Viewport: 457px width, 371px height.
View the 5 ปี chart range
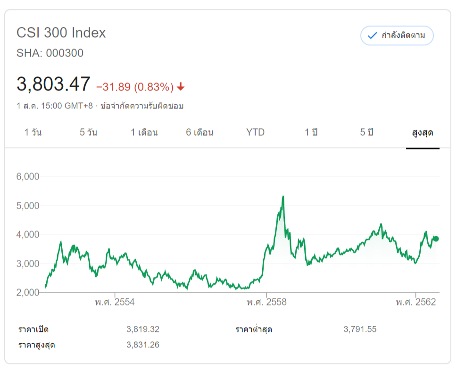click(367, 132)
